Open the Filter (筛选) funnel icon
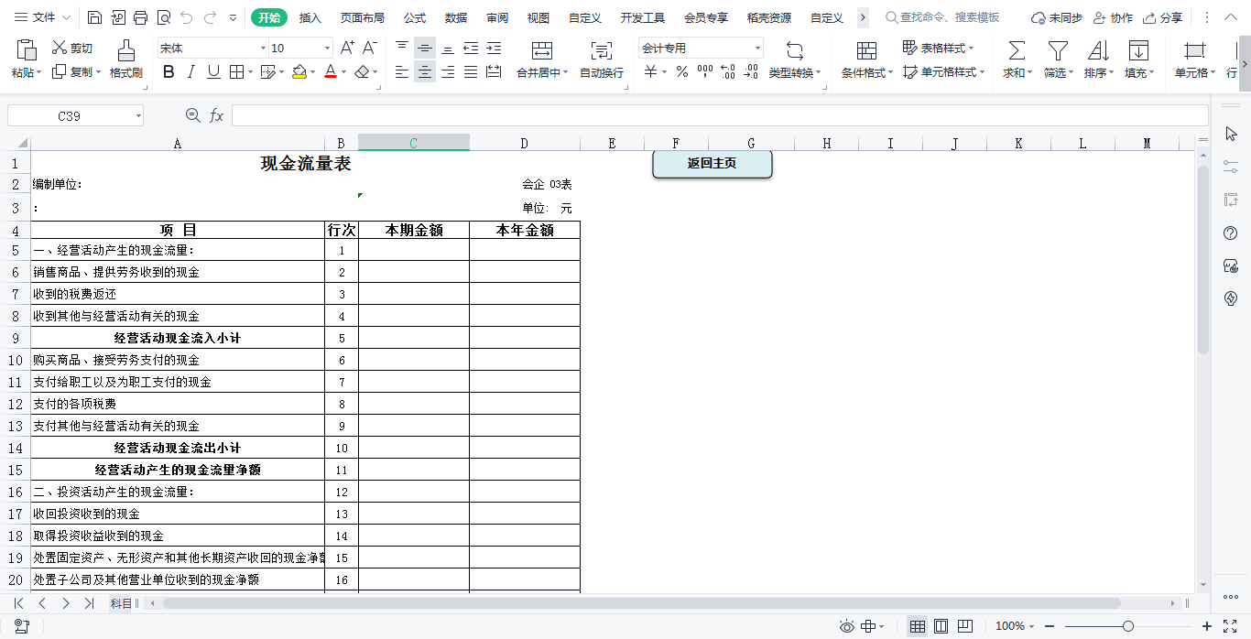The width and height of the screenshot is (1251, 639). (1058, 50)
